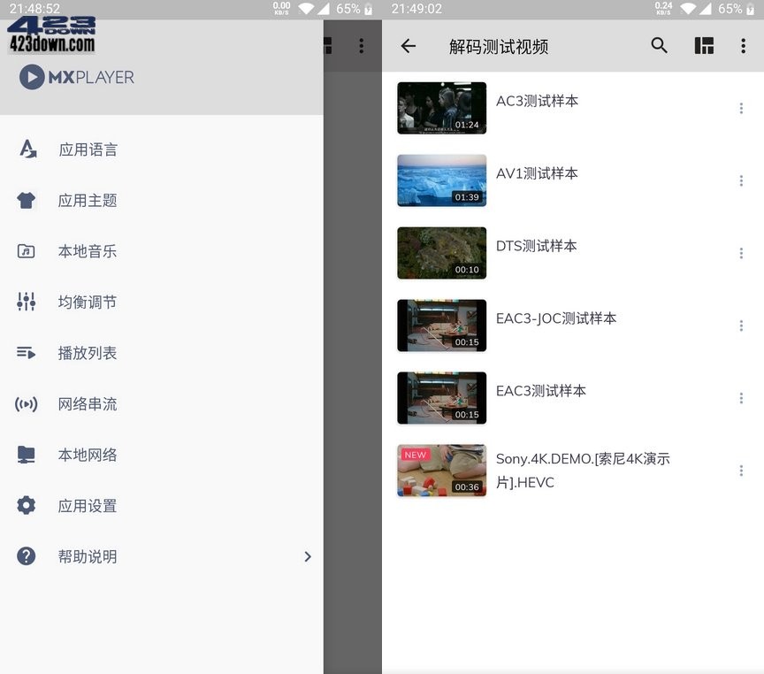Click the network stream broadcast icon
This screenshot has height=674, width=764.
point(27,404)
